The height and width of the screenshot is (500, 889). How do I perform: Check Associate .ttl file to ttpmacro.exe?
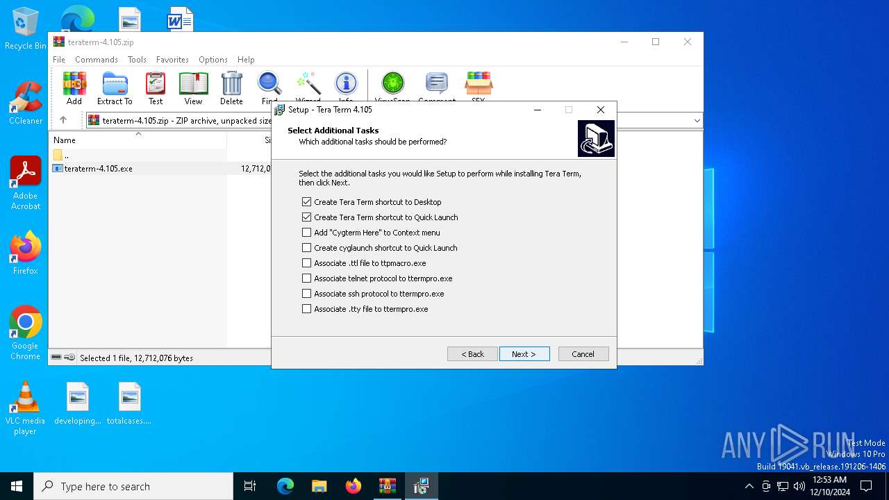(307, 263)
